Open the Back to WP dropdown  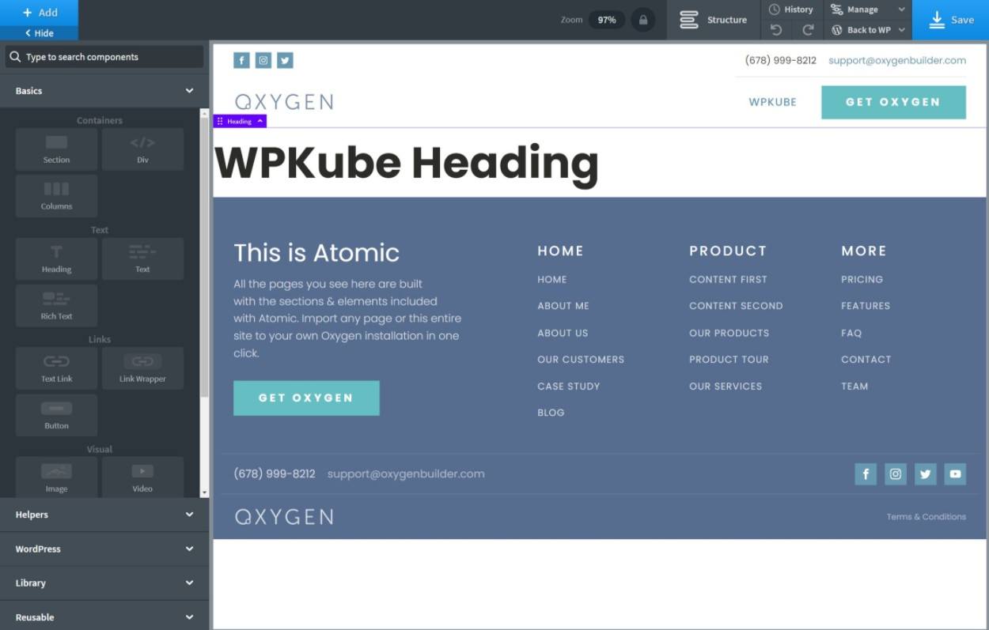pyautogui.click(x=868, y=30)
